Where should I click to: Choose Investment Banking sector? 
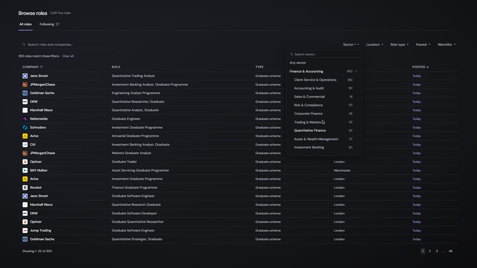(324, 147)
